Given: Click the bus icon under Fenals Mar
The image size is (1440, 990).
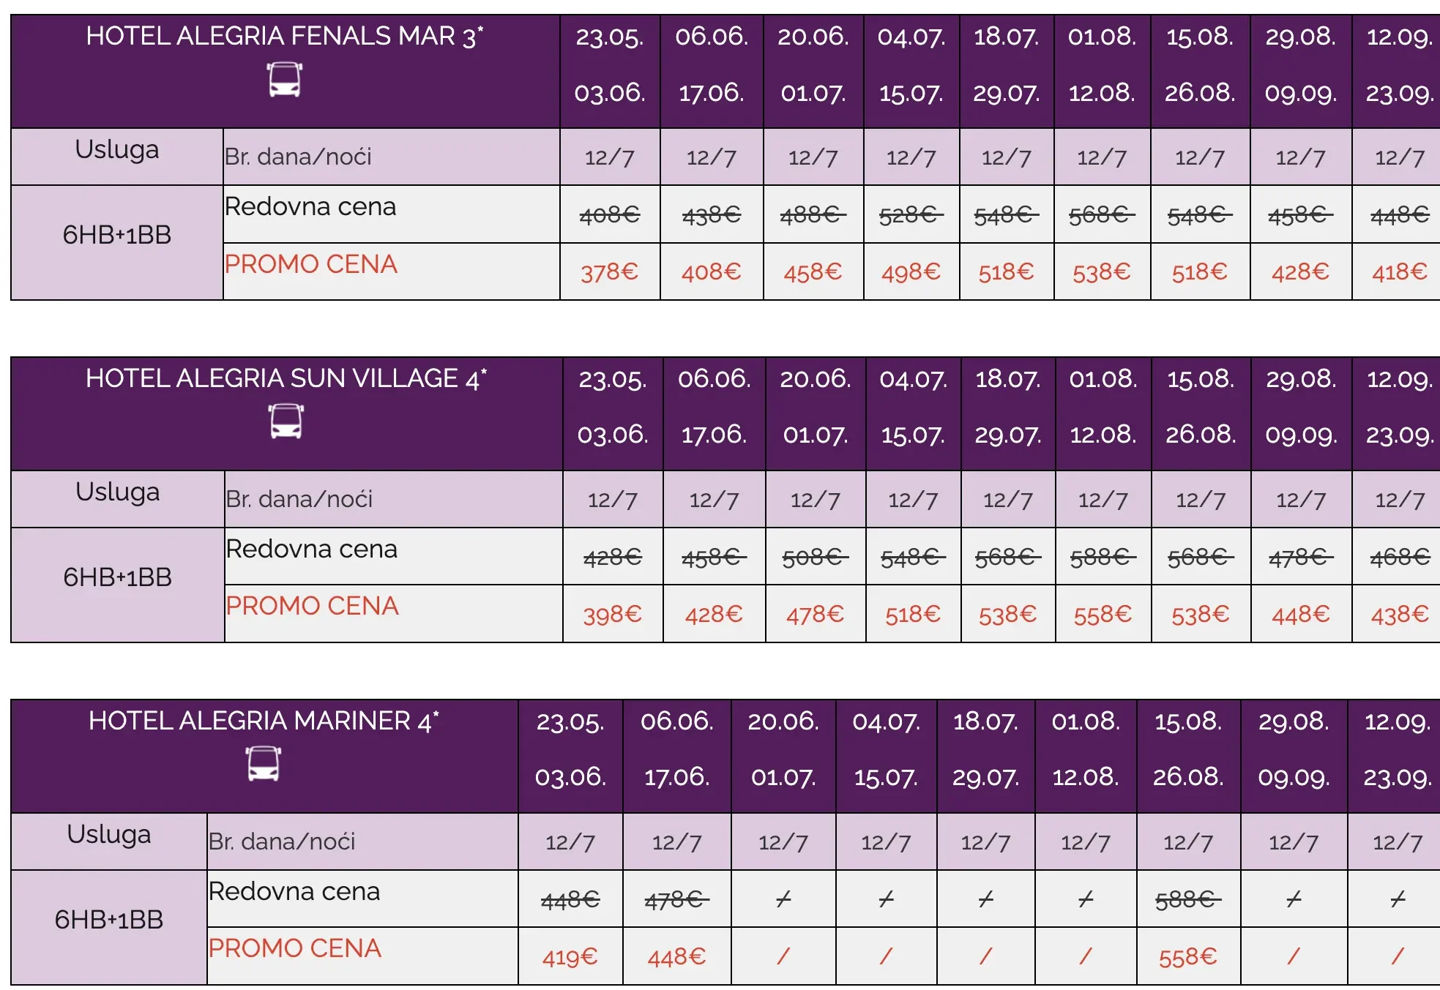Looking at the screenshot, I should click(285, 80).
